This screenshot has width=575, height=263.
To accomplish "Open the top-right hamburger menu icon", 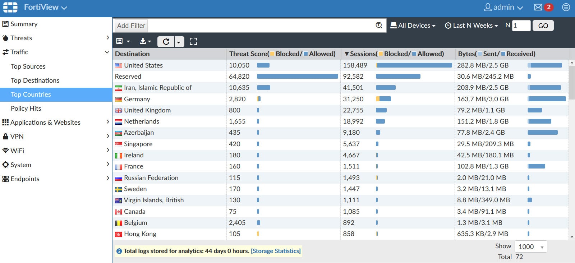I will point(566,7).
